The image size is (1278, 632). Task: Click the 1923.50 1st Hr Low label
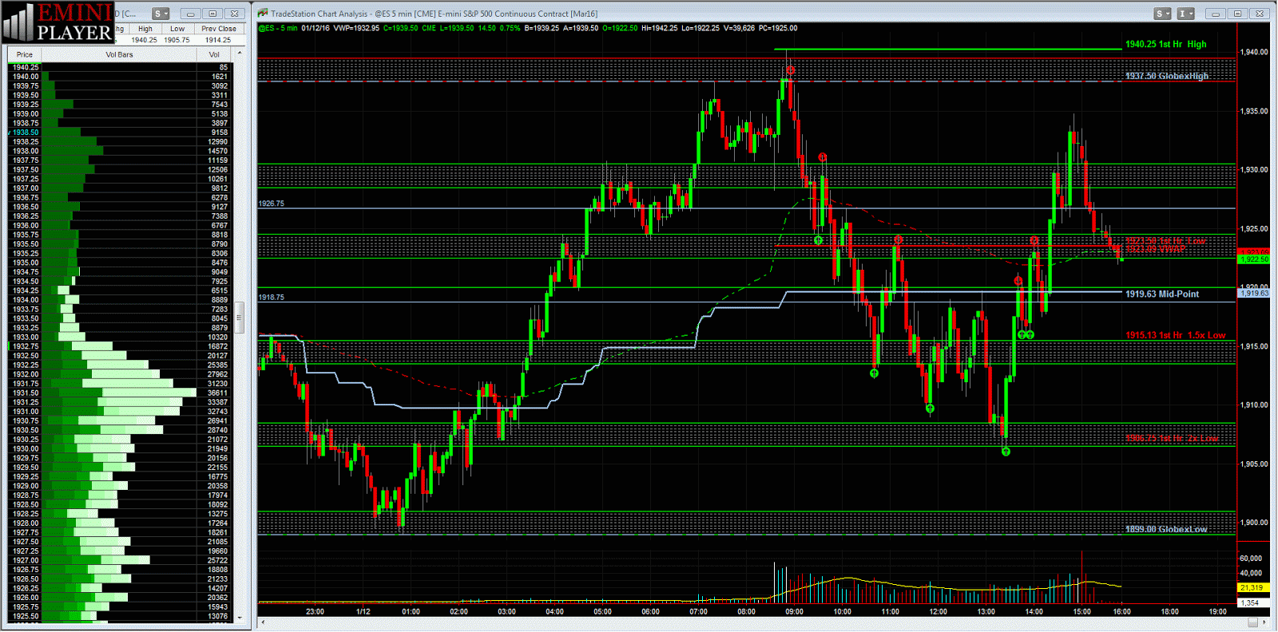[1165, 241]
